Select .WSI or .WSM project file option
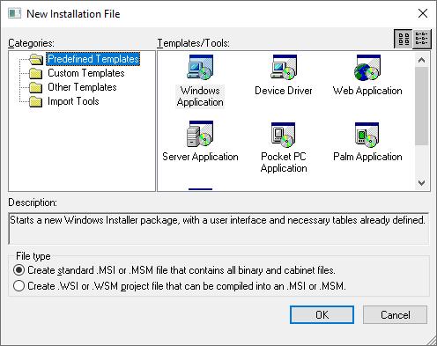Screen dimensions: 437x346 (19, 286)
